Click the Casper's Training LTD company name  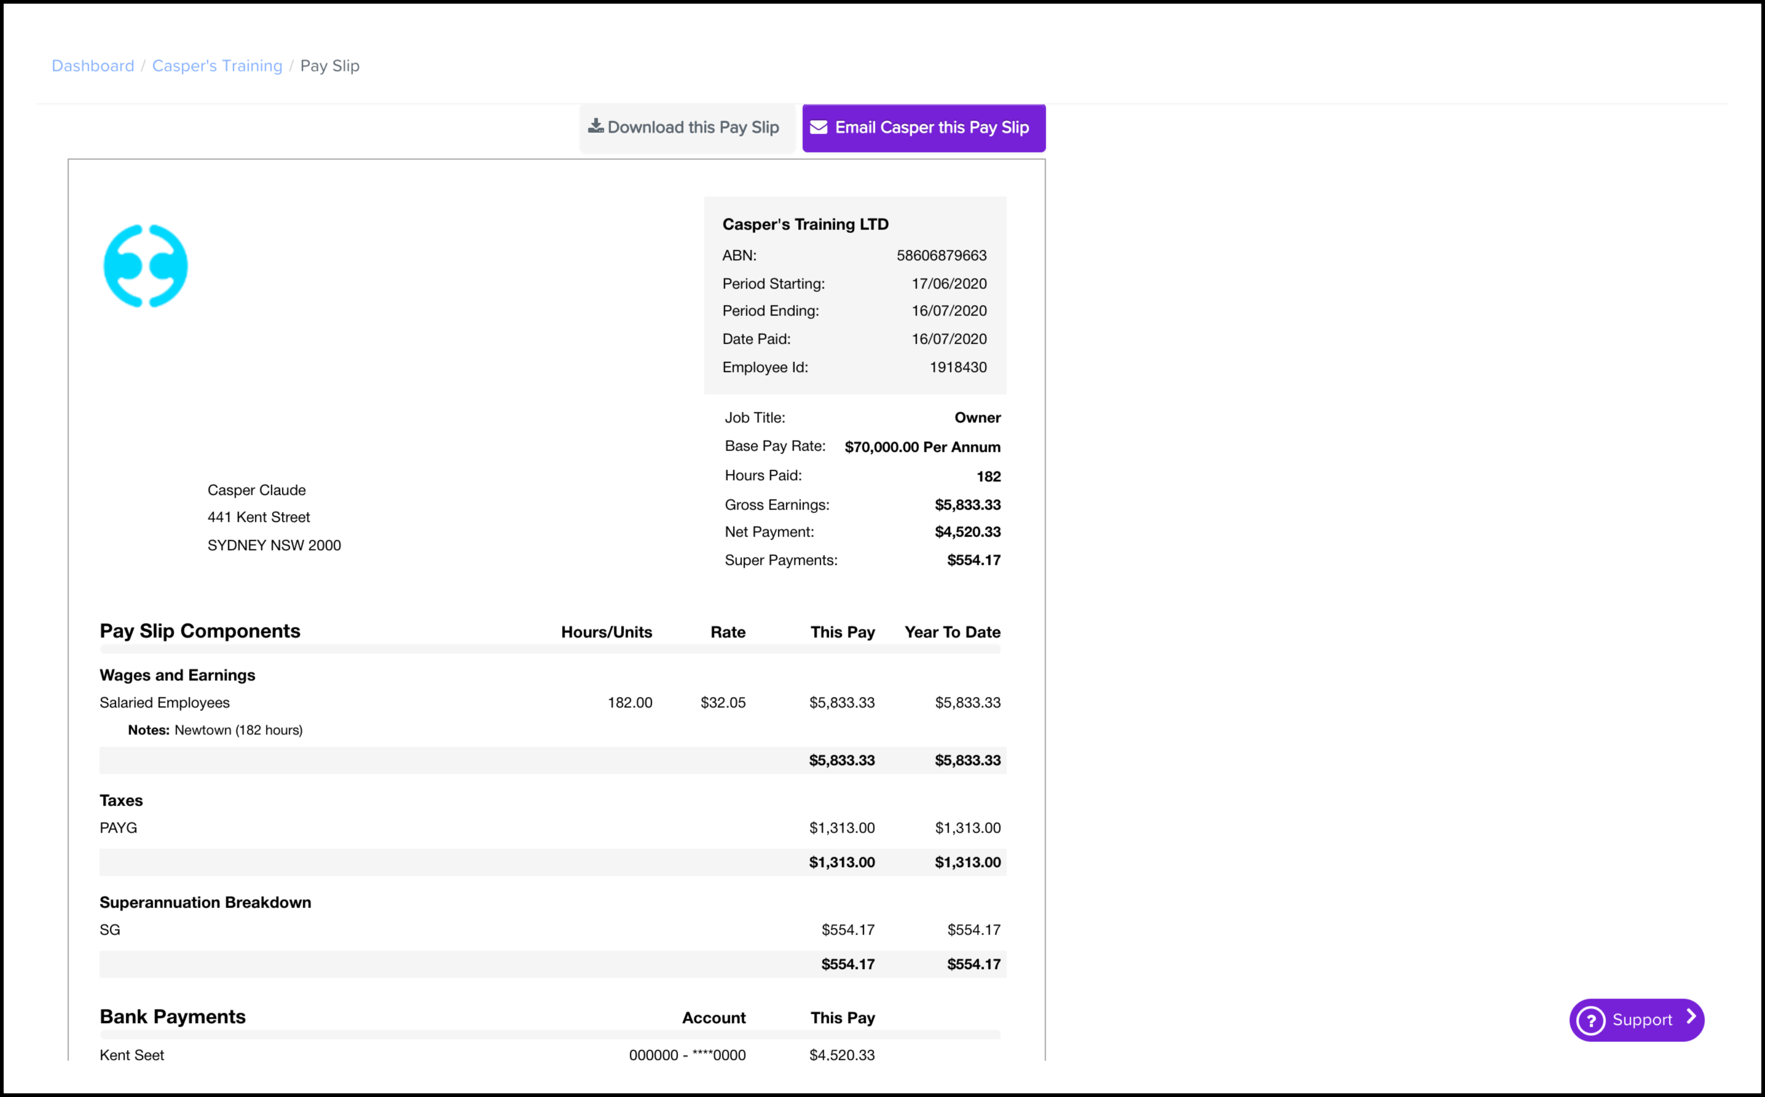[x=805, y=224]
